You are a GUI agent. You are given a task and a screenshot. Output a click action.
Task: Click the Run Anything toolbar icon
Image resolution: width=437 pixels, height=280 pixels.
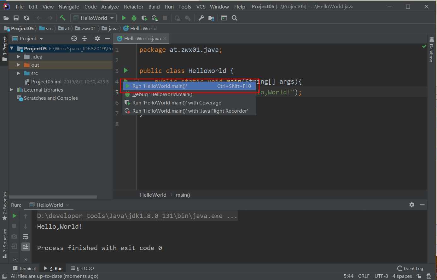pyautogui.click(x=224, y=18)
